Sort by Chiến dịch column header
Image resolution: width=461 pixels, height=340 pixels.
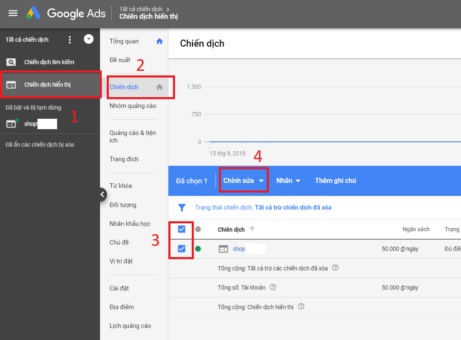(x=231, y=230)
